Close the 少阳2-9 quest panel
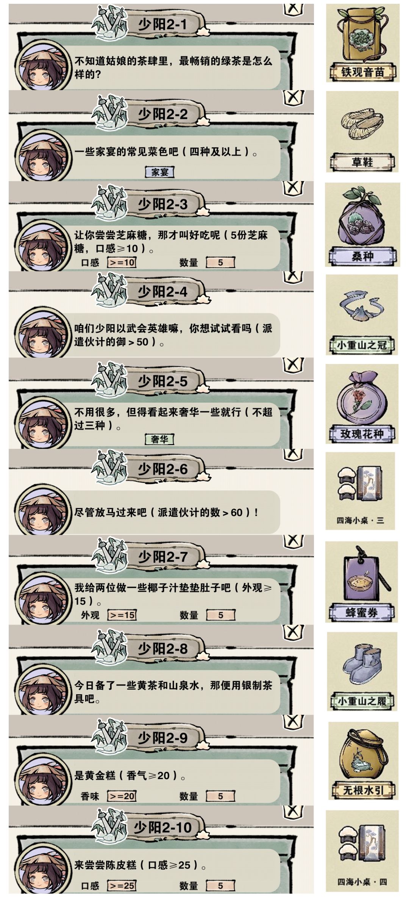 pos(293,722)
